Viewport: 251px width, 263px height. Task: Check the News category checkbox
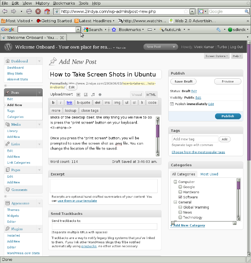pyautogui.click(x=180, y=212)
